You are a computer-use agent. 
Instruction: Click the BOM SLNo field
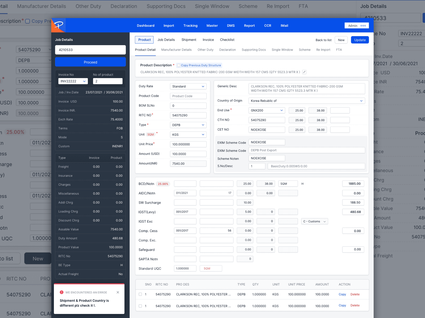[x=188, y=105]
